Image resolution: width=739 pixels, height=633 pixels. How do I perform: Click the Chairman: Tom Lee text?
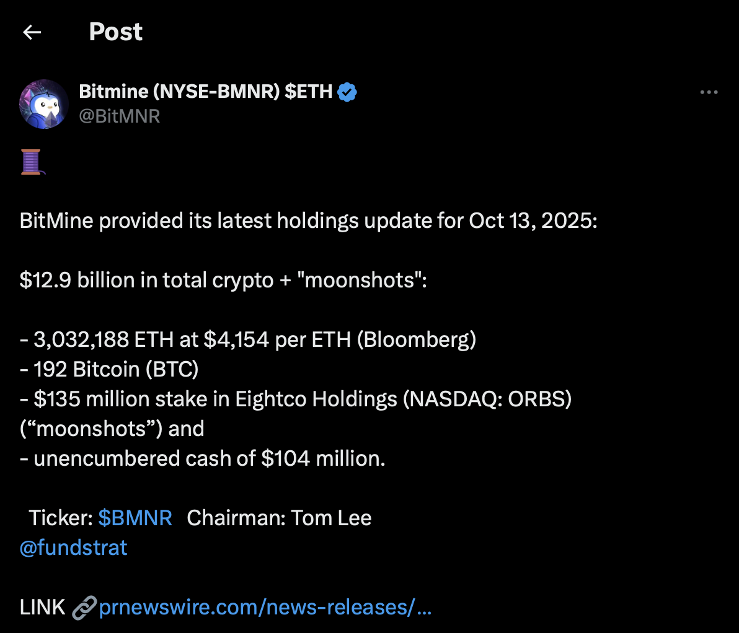click(x=278, y=518)
